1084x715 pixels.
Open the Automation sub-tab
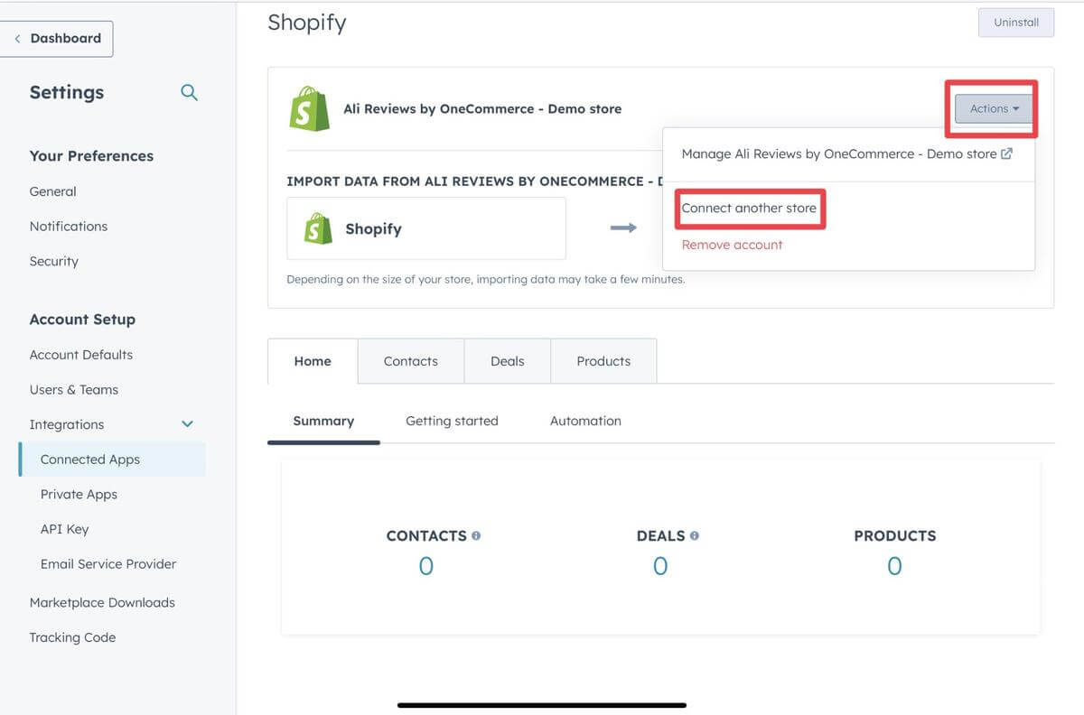(x=585, y=421)
